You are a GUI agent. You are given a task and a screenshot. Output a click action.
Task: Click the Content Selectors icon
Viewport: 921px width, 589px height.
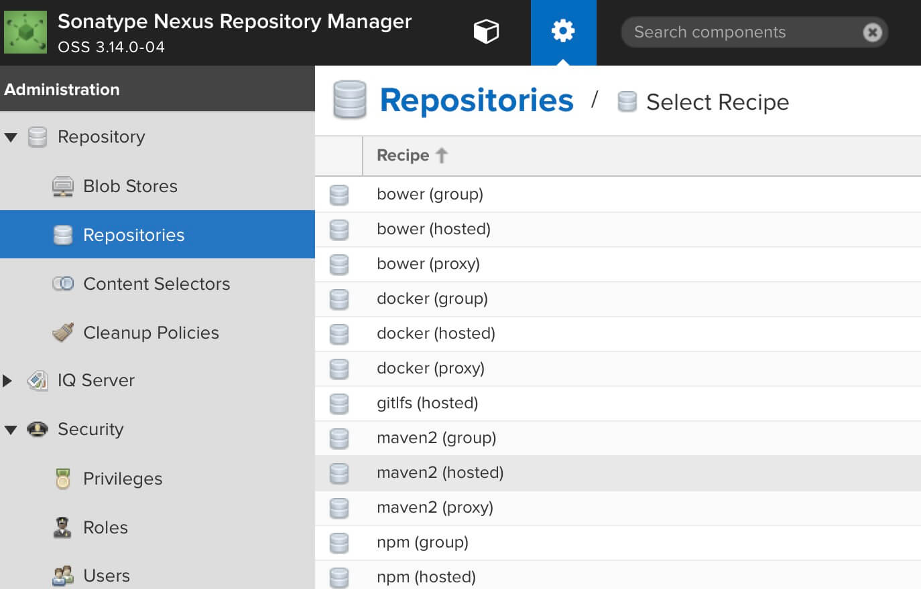pyautogui.click(x=63, y=284)
